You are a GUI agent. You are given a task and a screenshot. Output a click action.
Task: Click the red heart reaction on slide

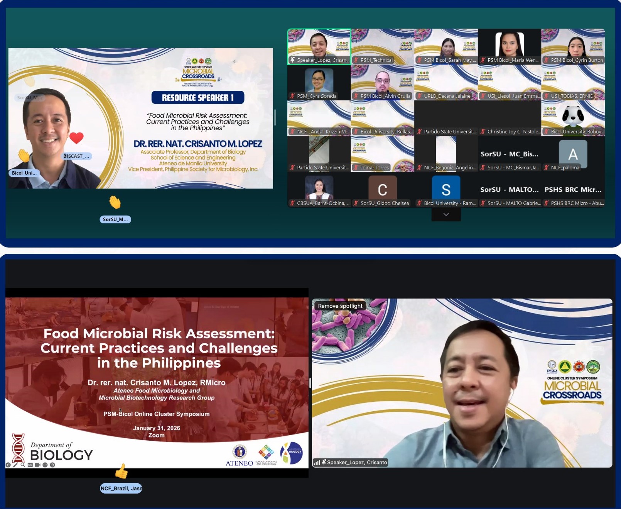tap(76, 137)
